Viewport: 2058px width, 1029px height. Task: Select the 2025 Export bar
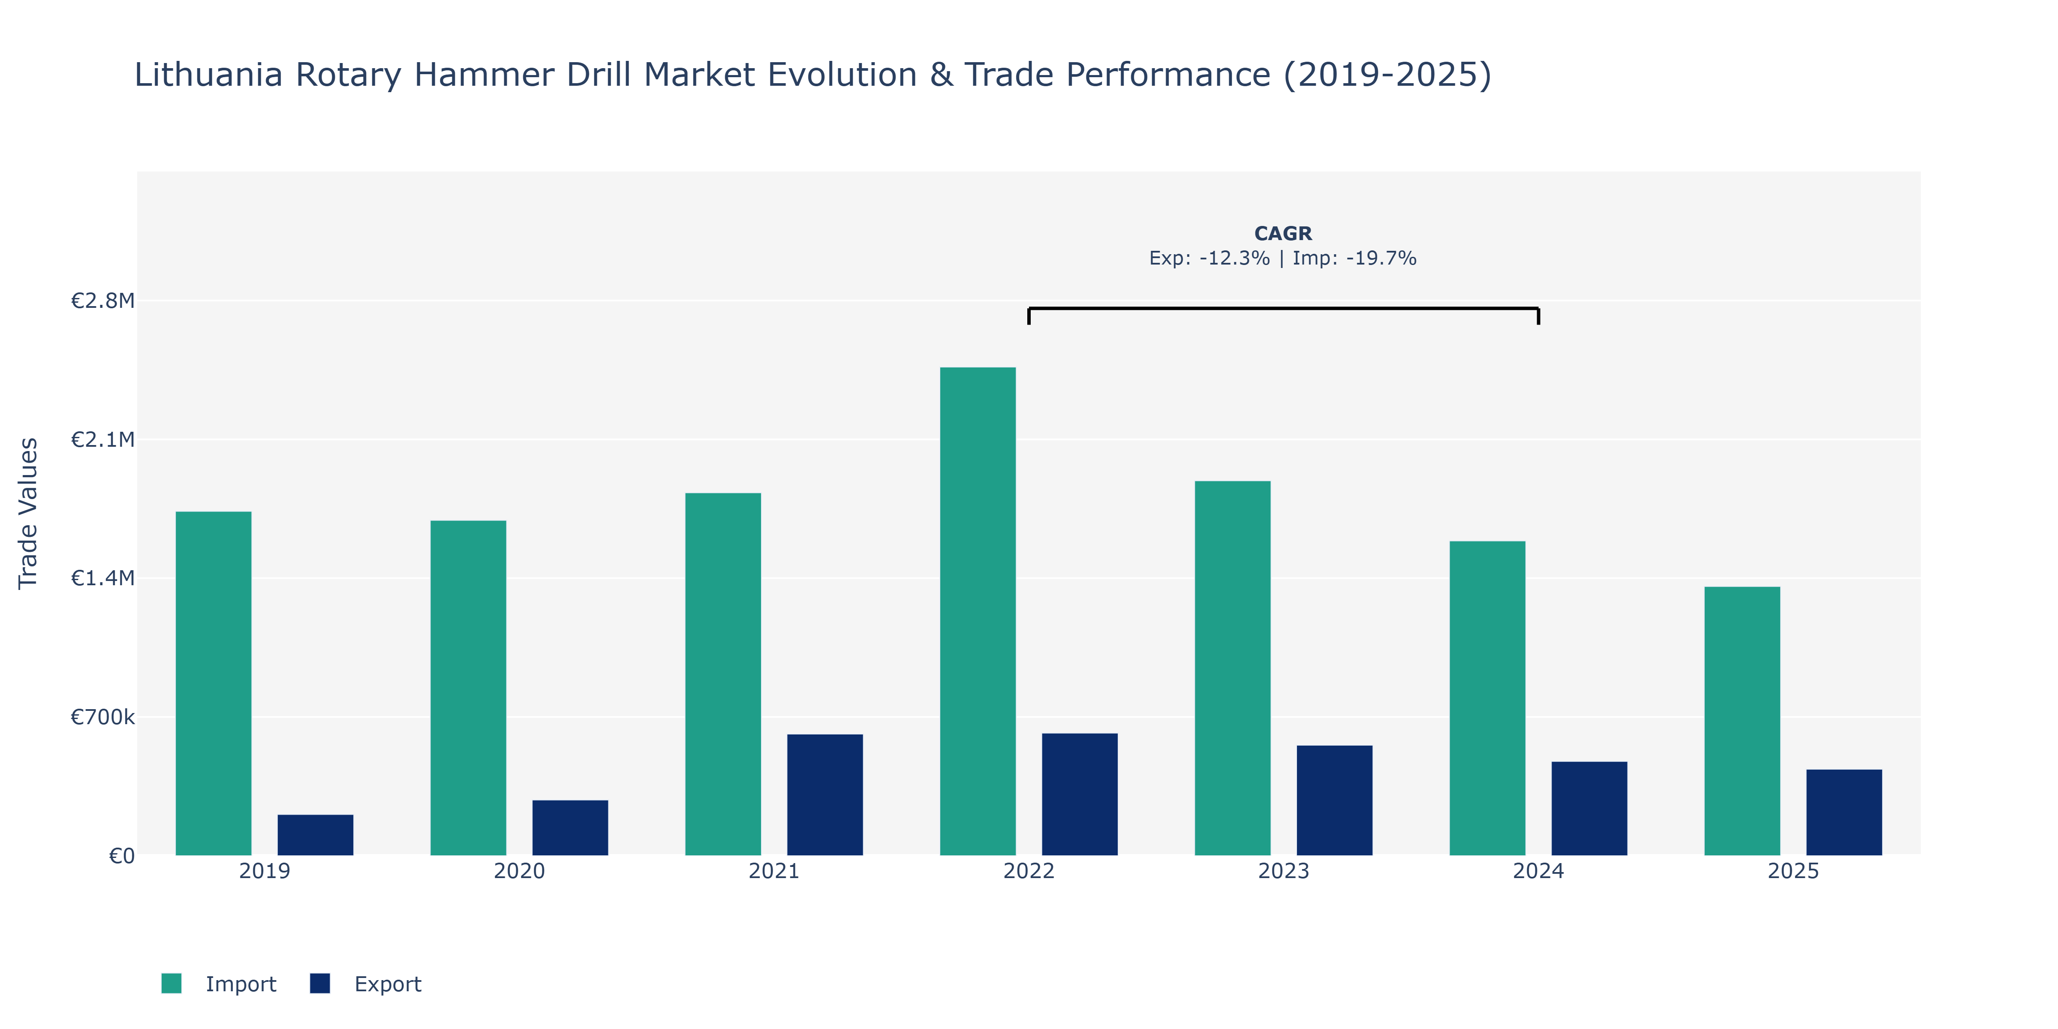pyautogui.click(x=1844, y=812)
